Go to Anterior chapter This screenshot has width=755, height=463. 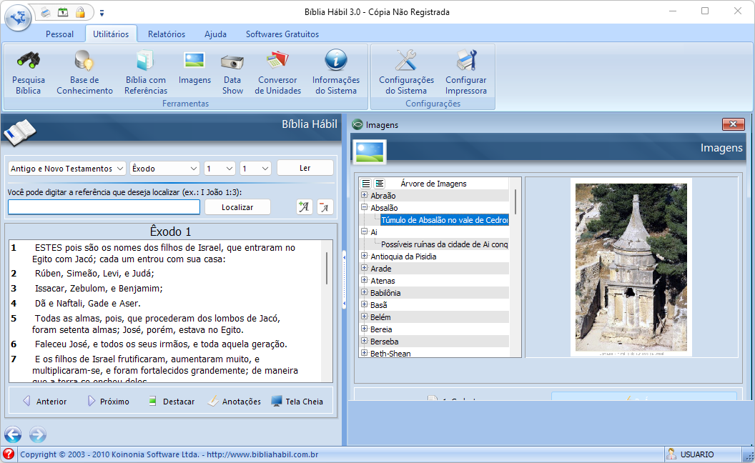pos(45,402)
